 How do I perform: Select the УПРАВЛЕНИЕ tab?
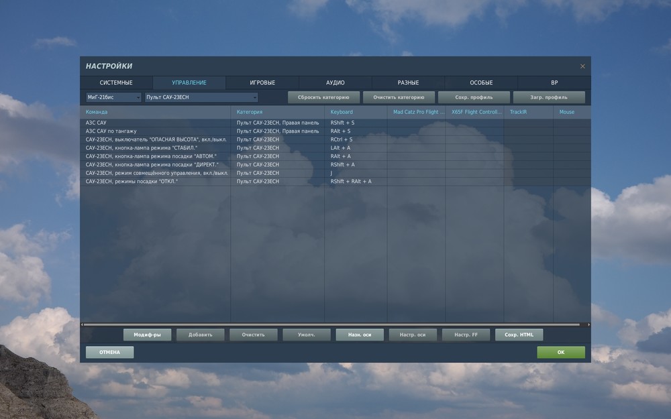(x=189, y=82)
